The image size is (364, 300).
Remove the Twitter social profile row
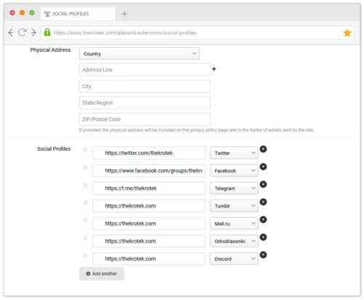pyautogui.click(x=264, y=149)
